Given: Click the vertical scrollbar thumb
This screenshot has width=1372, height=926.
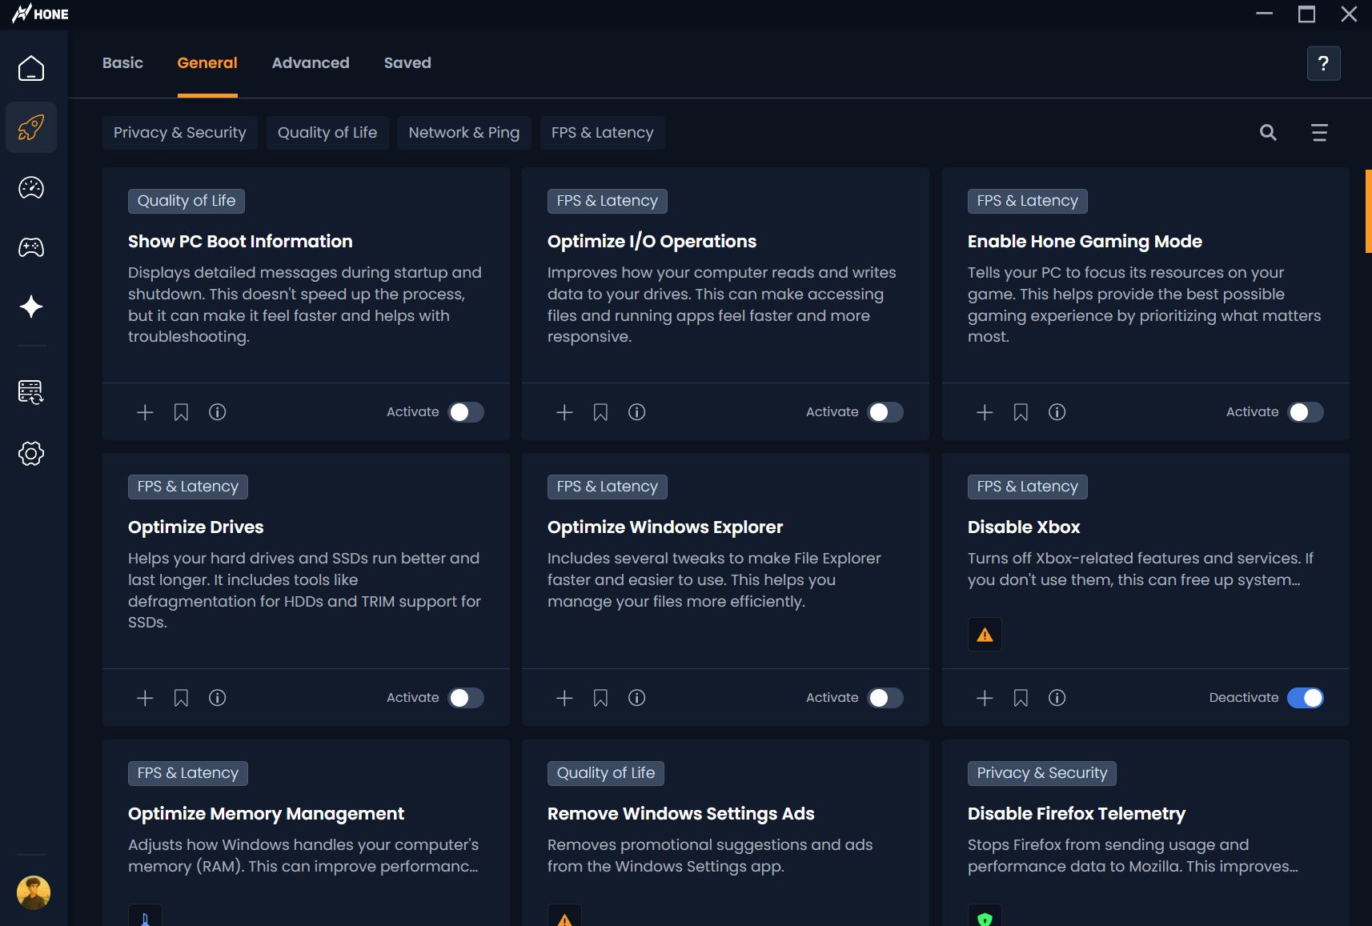Looking at the screenshot, I should (1368, 211).
